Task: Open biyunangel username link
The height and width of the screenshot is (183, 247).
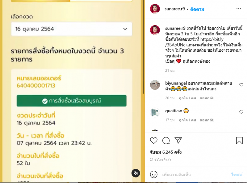Action: click(176, 83)
